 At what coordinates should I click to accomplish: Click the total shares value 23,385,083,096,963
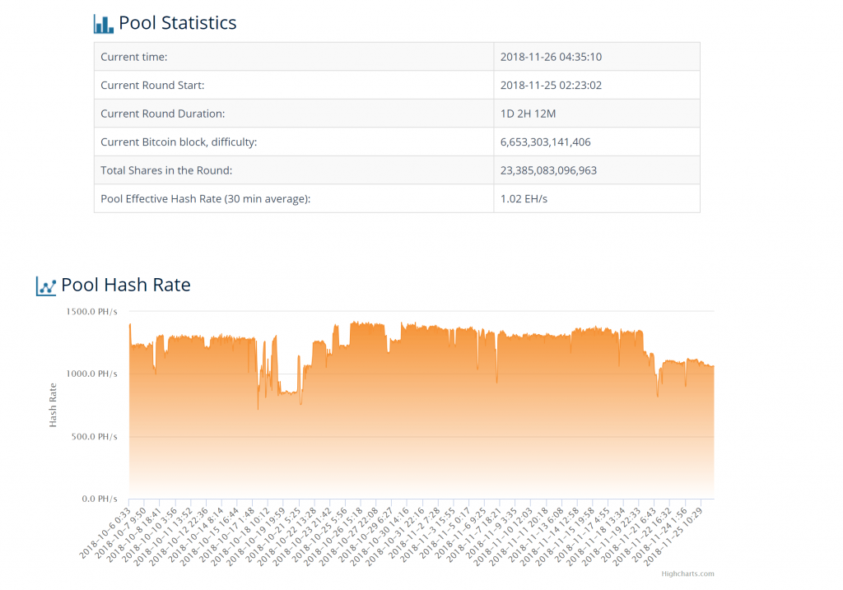548,170
